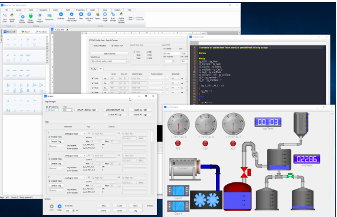Click the Python Block icon in ribbon
The width and height of the screenshot is (337, 217).
click(x=12, y=16)
